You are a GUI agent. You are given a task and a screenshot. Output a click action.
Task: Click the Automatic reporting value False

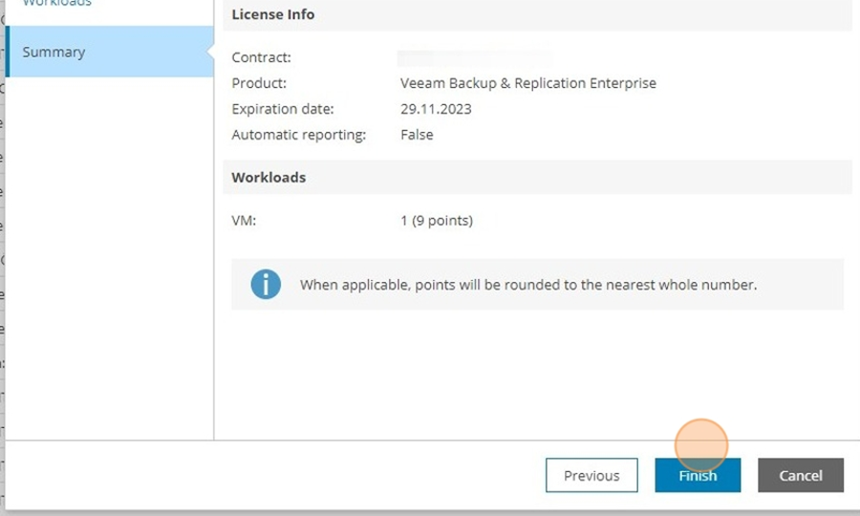tap(417, 135)
